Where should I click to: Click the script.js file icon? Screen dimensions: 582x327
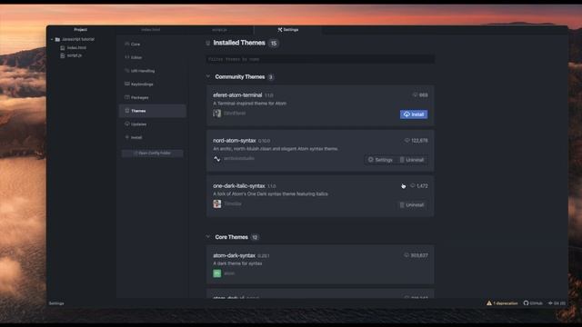(63, 55)
